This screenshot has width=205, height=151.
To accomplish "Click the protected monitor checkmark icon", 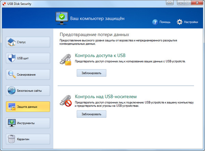I will pyautogui.click(x=61, y=18).
